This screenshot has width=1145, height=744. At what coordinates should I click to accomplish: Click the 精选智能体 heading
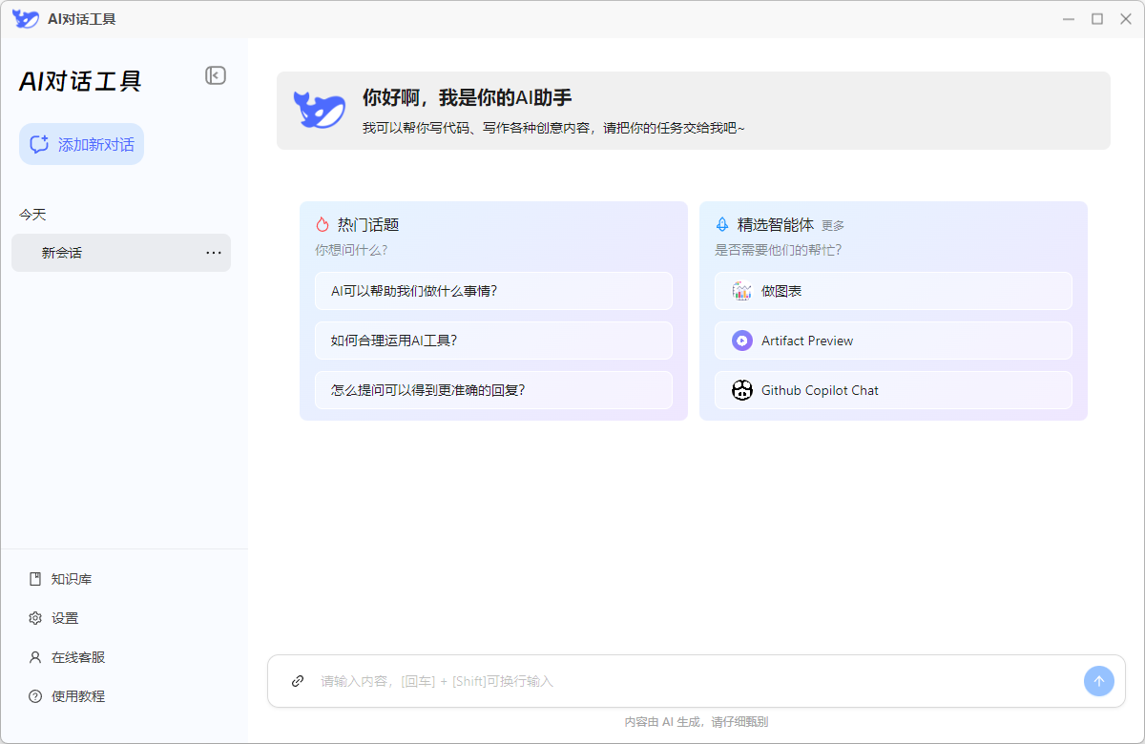[776, 225]
